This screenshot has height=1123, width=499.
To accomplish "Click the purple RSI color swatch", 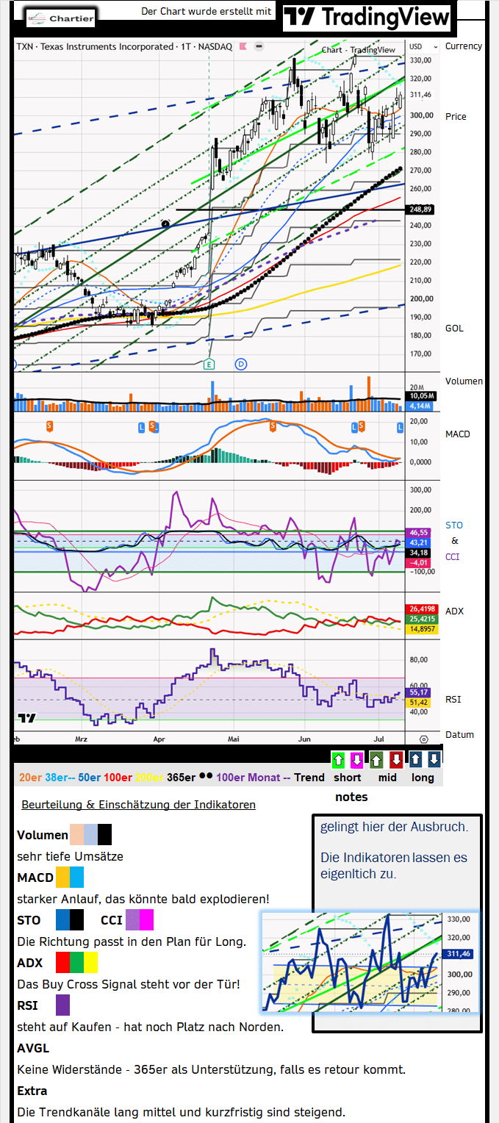I will (x=63, y=1005).
